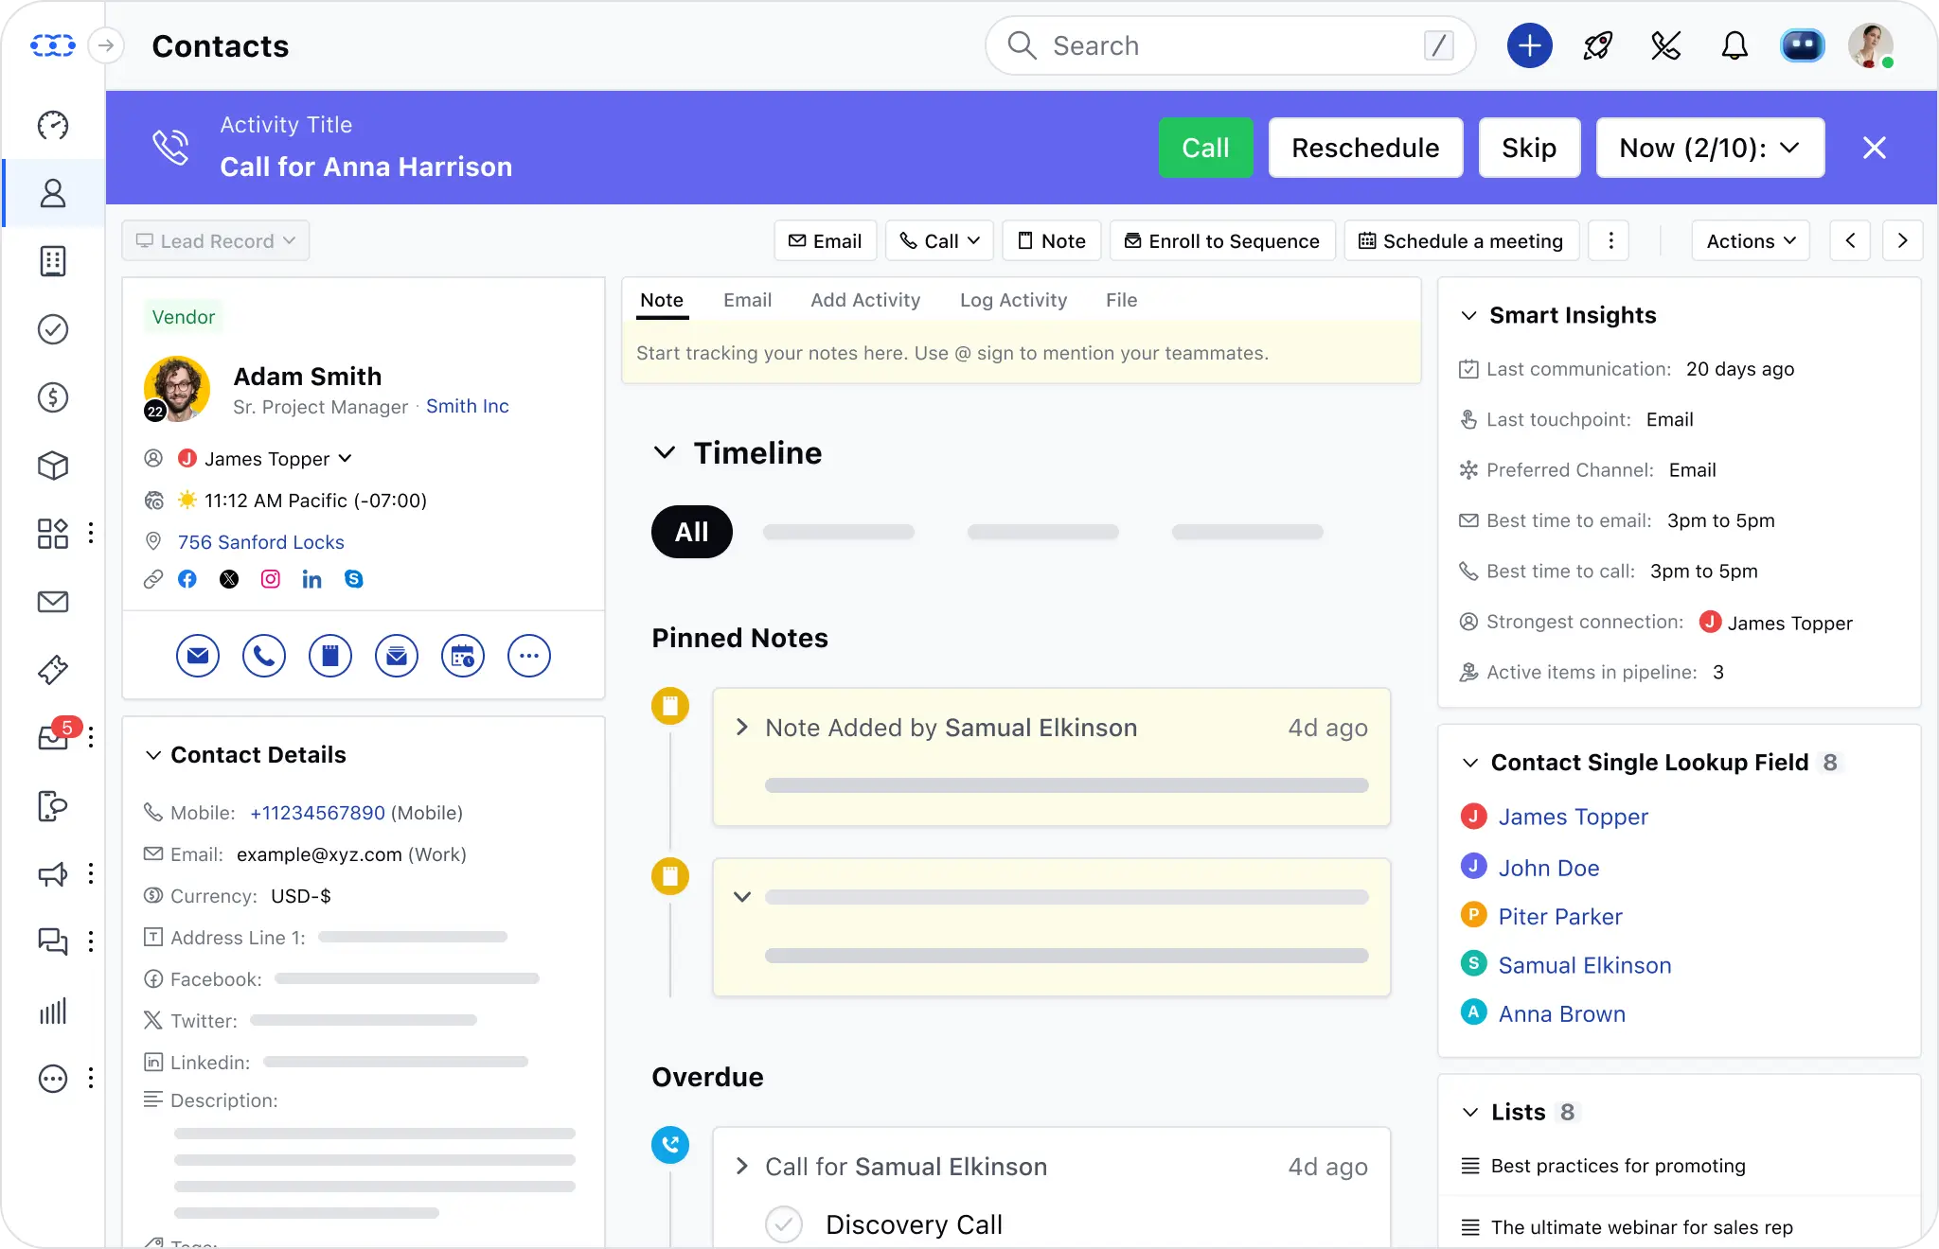
Task: Open the Add Activity tab
Action: 864,300
